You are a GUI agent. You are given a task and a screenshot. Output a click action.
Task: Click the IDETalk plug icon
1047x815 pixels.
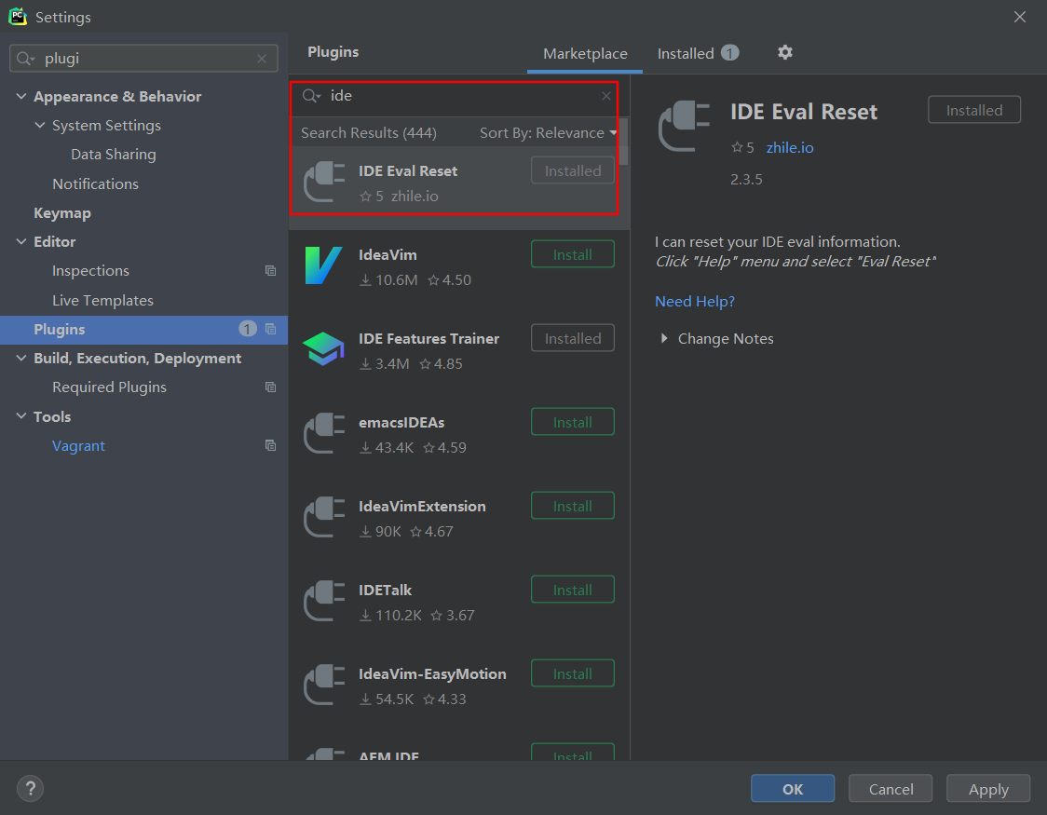(324, 601)
